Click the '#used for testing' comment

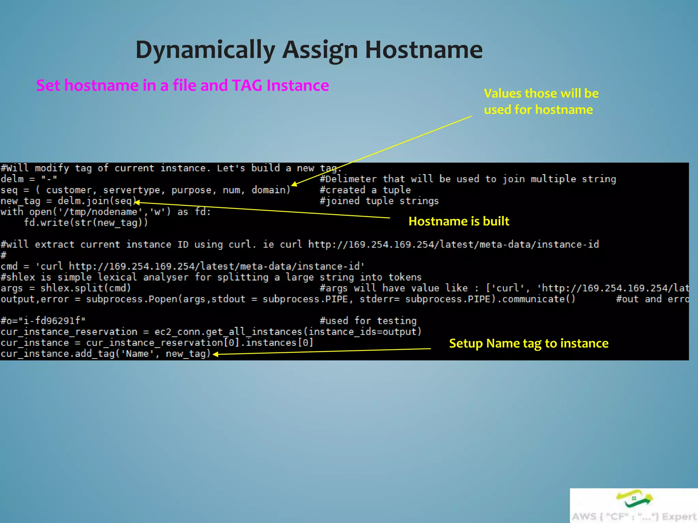tap(368, 321)
